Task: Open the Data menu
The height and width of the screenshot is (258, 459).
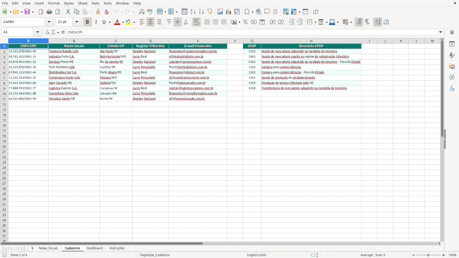Action: click(x=95, y=3)
